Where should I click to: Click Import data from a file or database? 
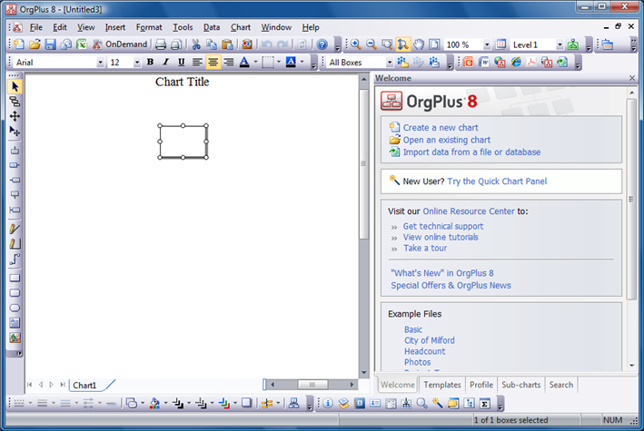coord(471,152)
